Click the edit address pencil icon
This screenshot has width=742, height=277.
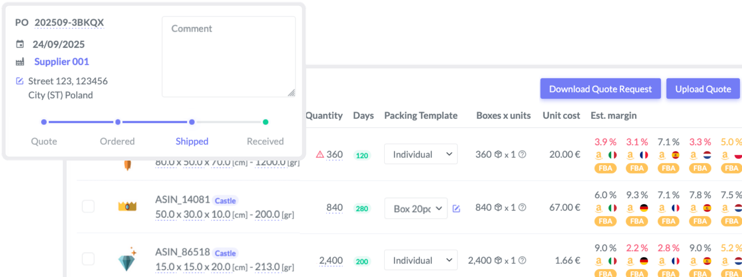click(x=20, y=81)
